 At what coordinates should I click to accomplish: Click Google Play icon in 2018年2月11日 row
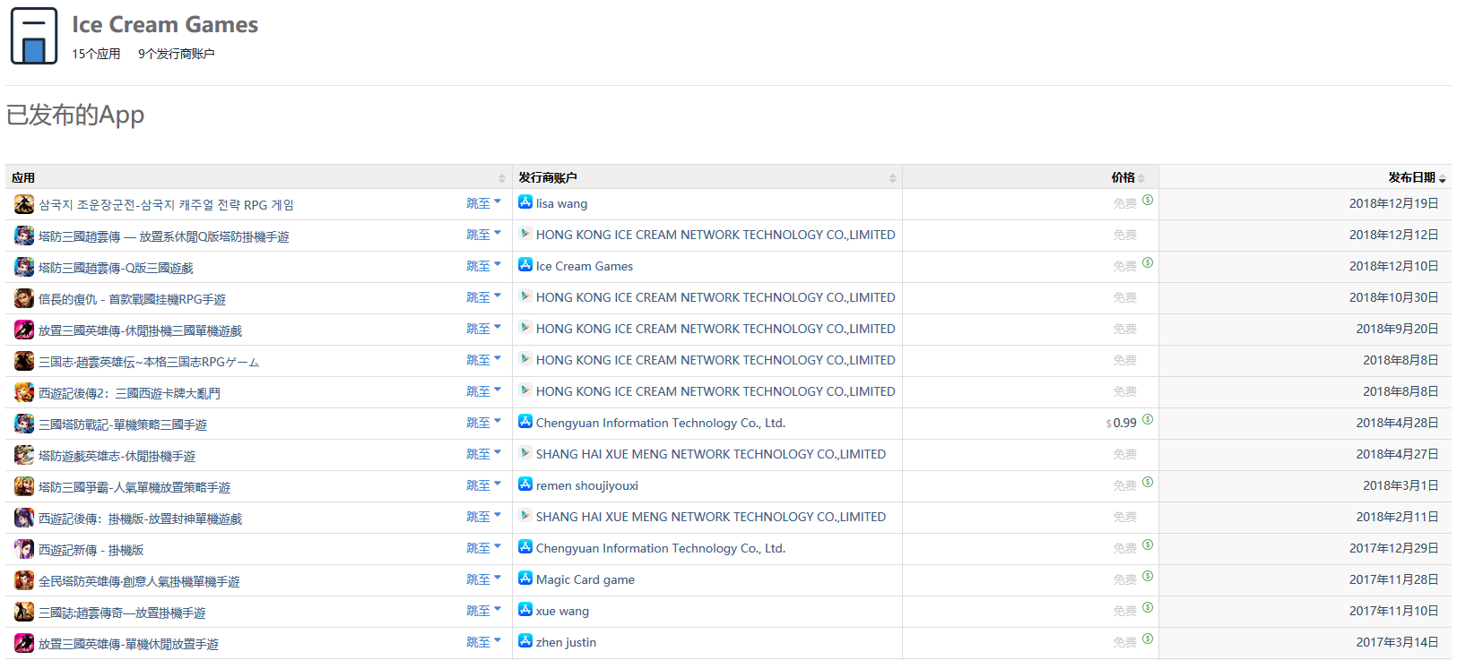click(x=525, y=516)
